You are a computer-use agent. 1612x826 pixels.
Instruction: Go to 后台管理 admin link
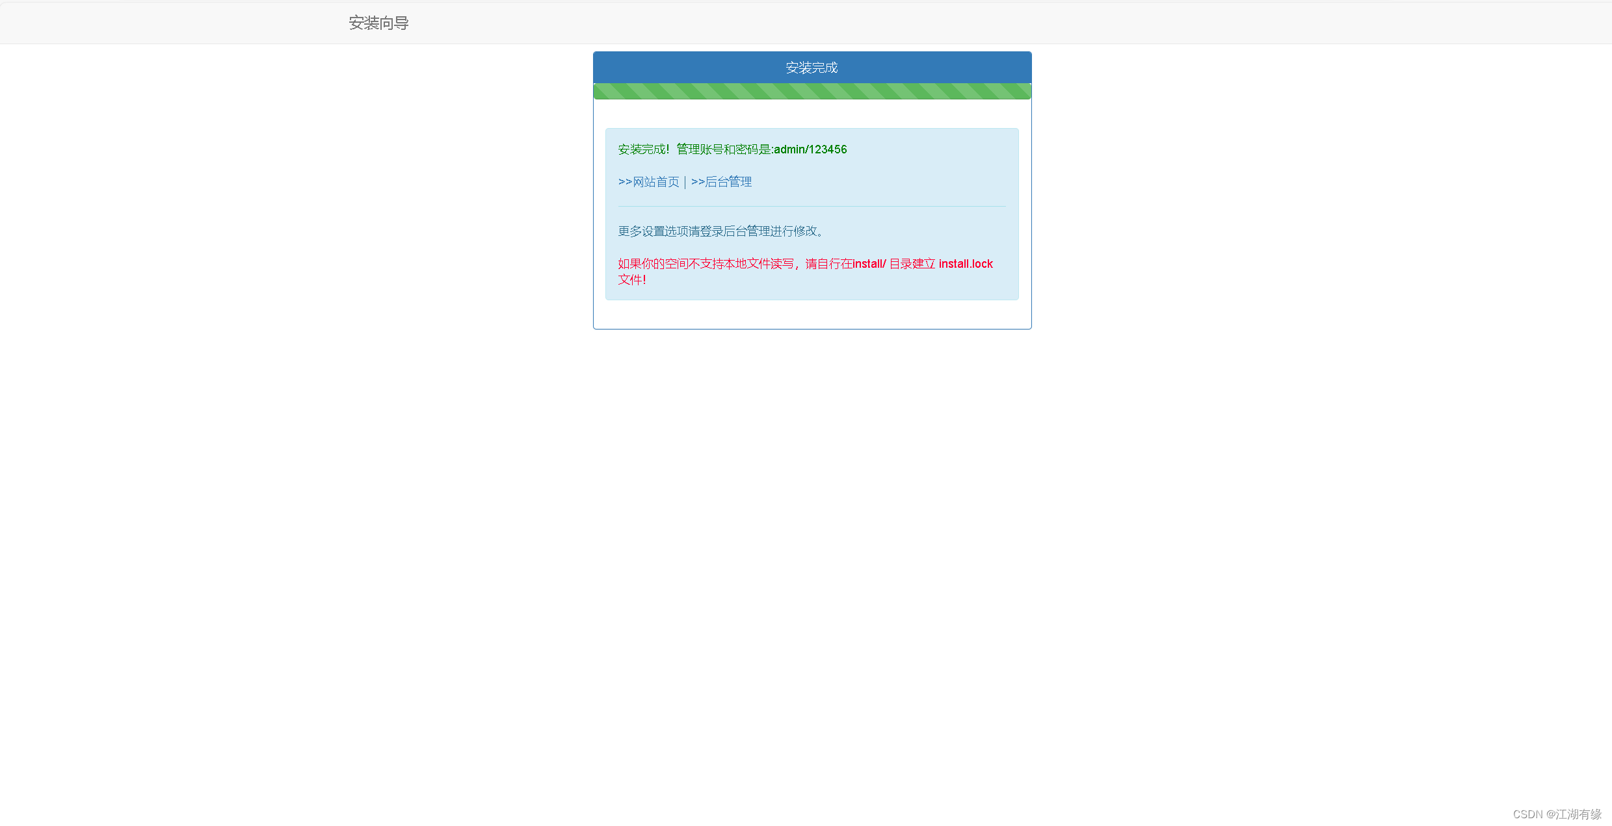728,182
